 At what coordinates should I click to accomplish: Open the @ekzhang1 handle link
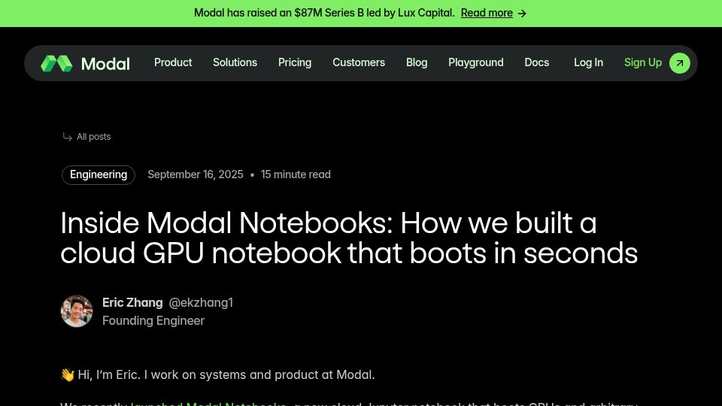[x=201, y=303]
